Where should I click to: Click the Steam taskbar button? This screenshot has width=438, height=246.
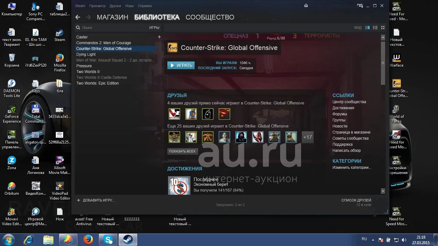click(x=128, y=240)
